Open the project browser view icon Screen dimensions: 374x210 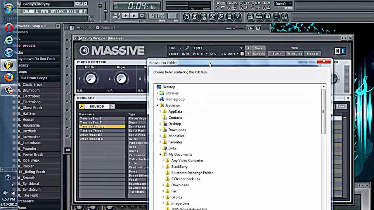click(x=276, y=17)
